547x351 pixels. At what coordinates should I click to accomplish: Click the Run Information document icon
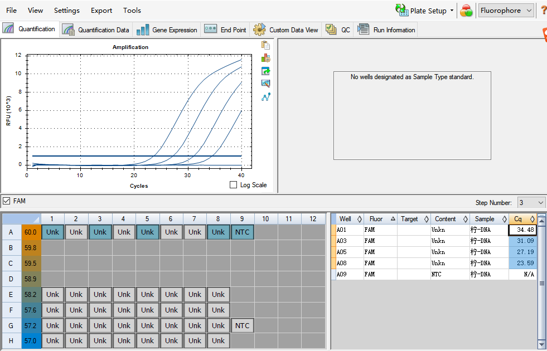[363, 30]
